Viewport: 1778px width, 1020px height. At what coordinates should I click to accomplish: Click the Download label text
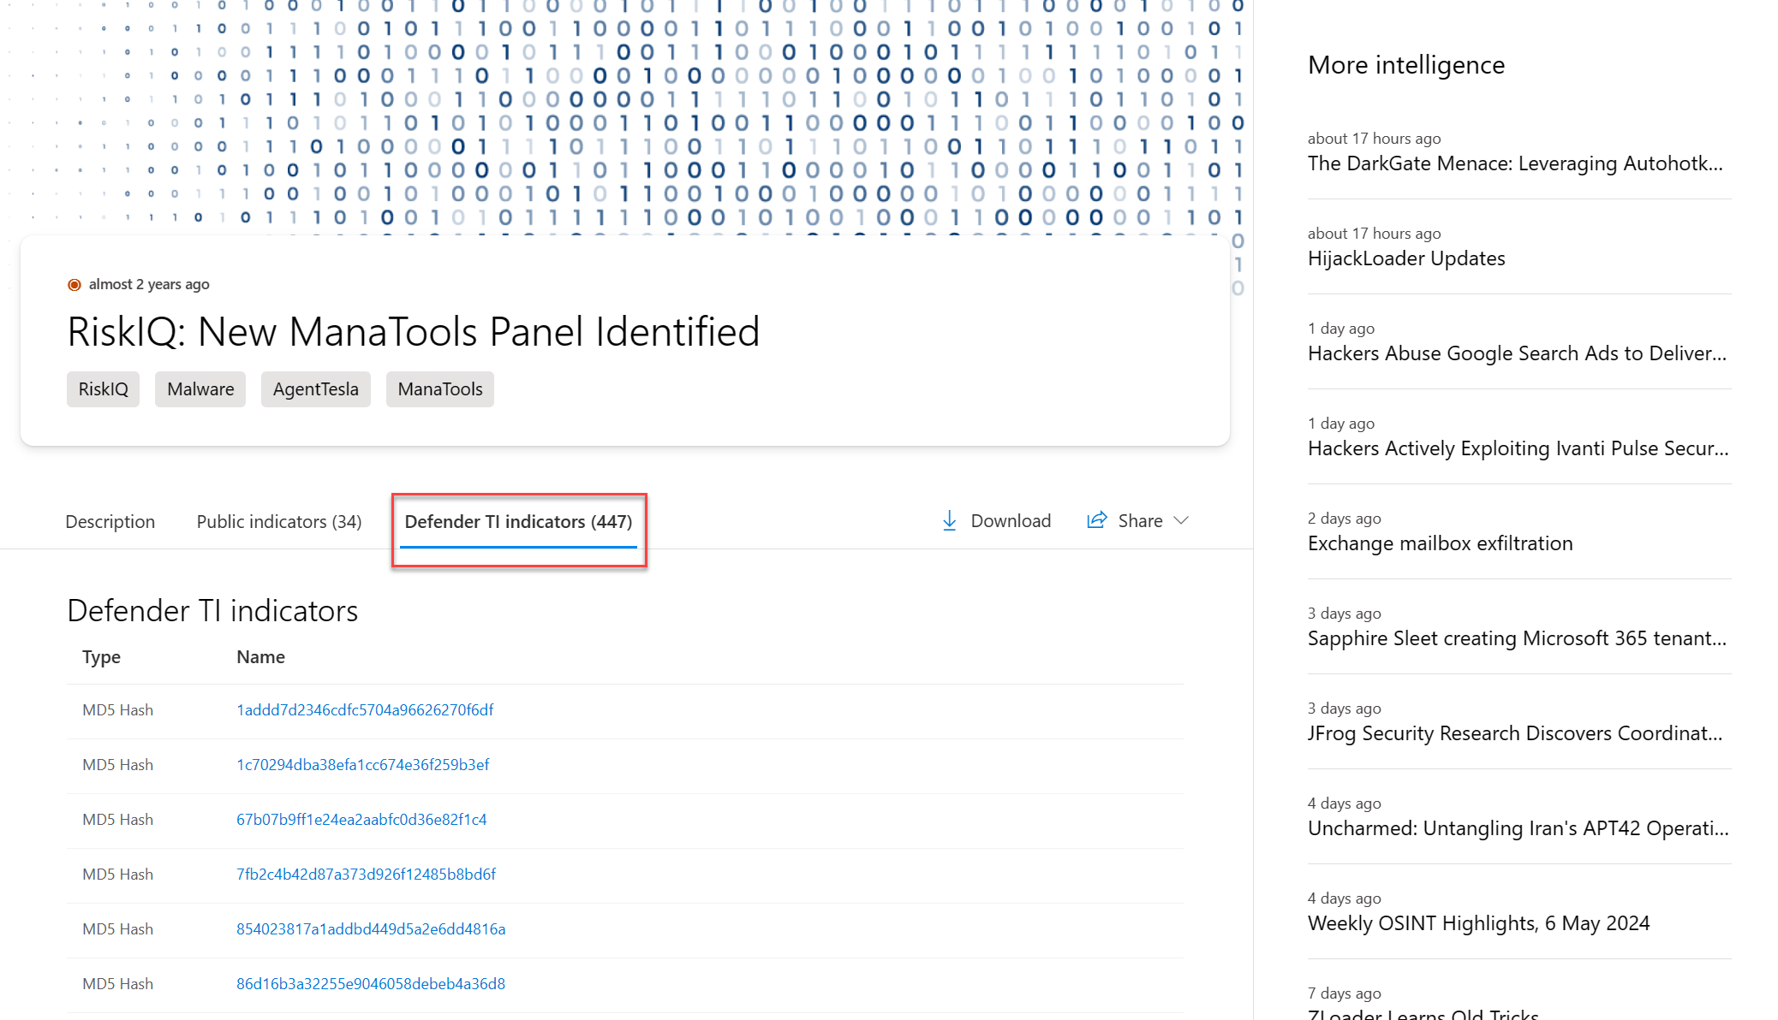(x=1011, y=520)
